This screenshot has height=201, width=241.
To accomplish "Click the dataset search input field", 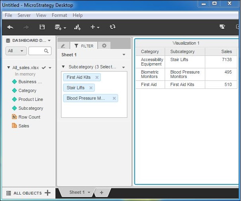I will [37, 51].
